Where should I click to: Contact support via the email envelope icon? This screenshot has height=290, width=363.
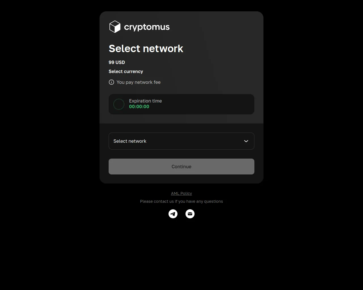(190, 214)
